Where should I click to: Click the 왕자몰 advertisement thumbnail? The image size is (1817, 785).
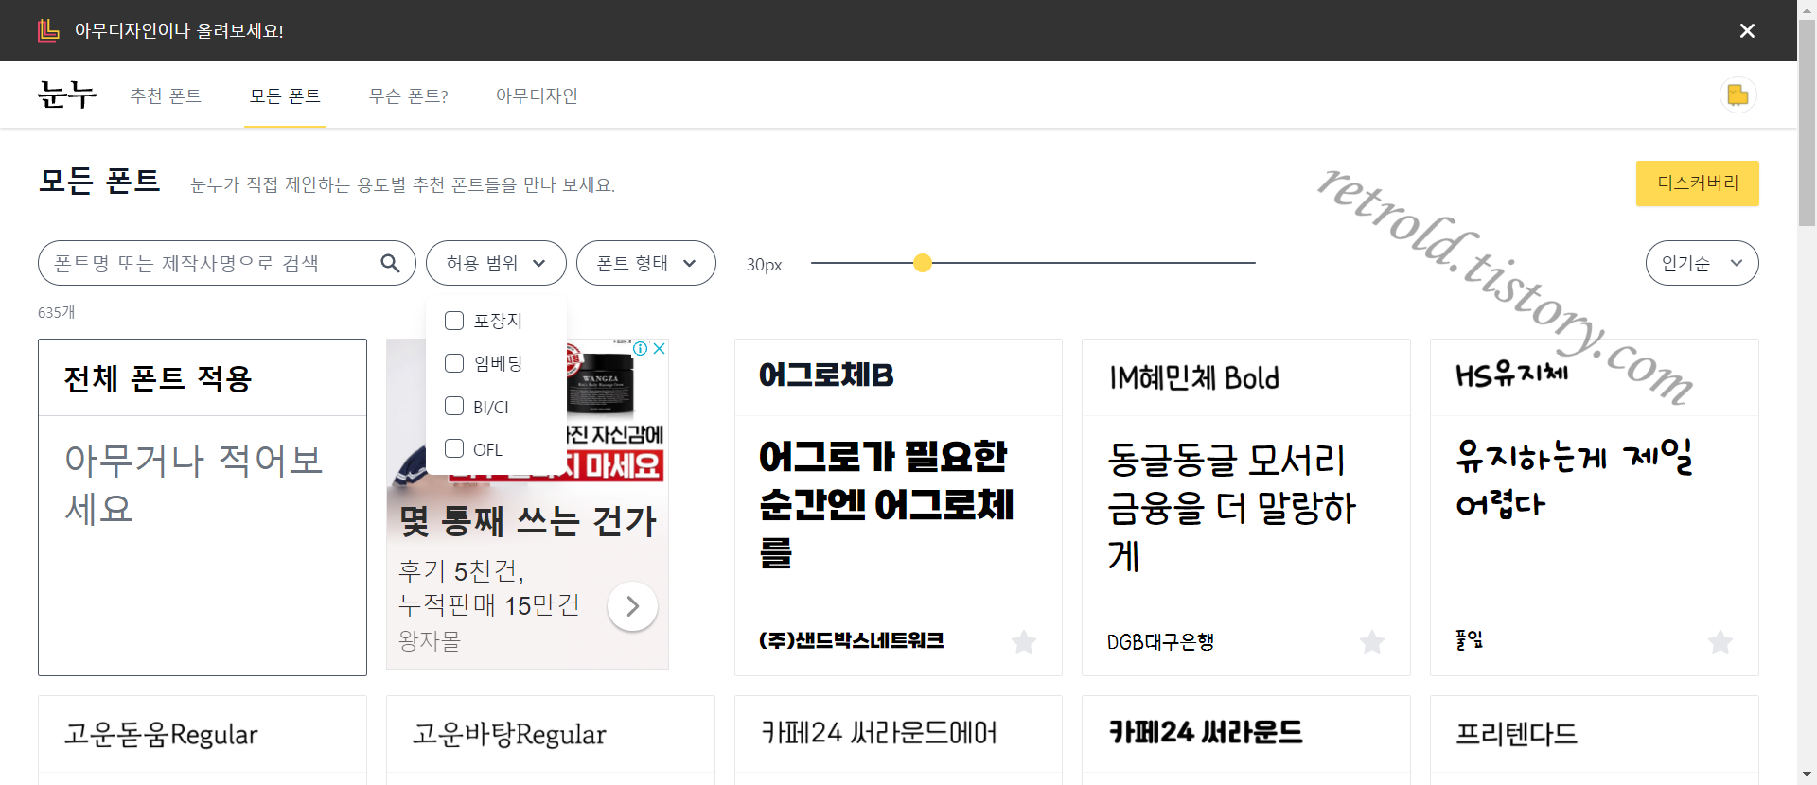(x=527, y=504)
